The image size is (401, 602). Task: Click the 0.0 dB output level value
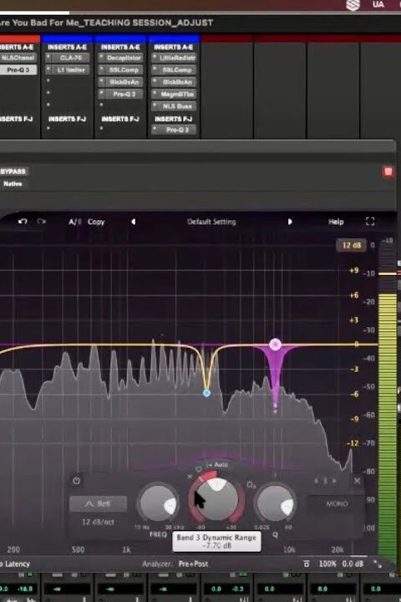[x=353, y=564]
